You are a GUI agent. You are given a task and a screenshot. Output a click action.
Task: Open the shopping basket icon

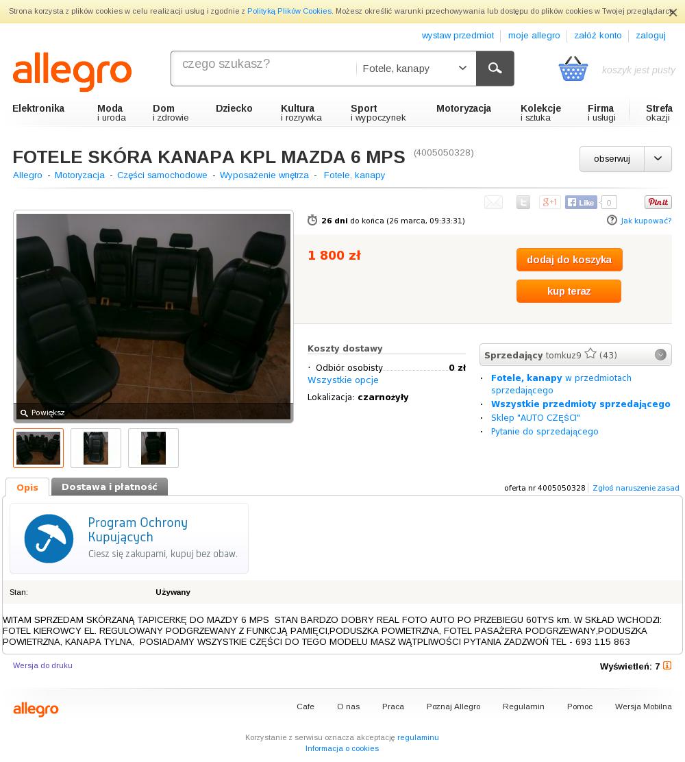coord(573,69)
